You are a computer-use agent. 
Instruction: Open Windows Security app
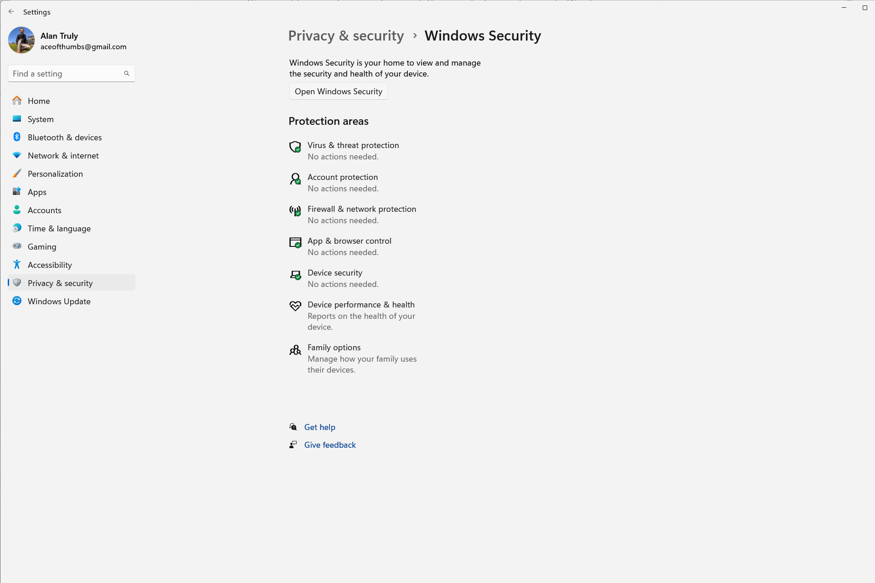(339, 91)
